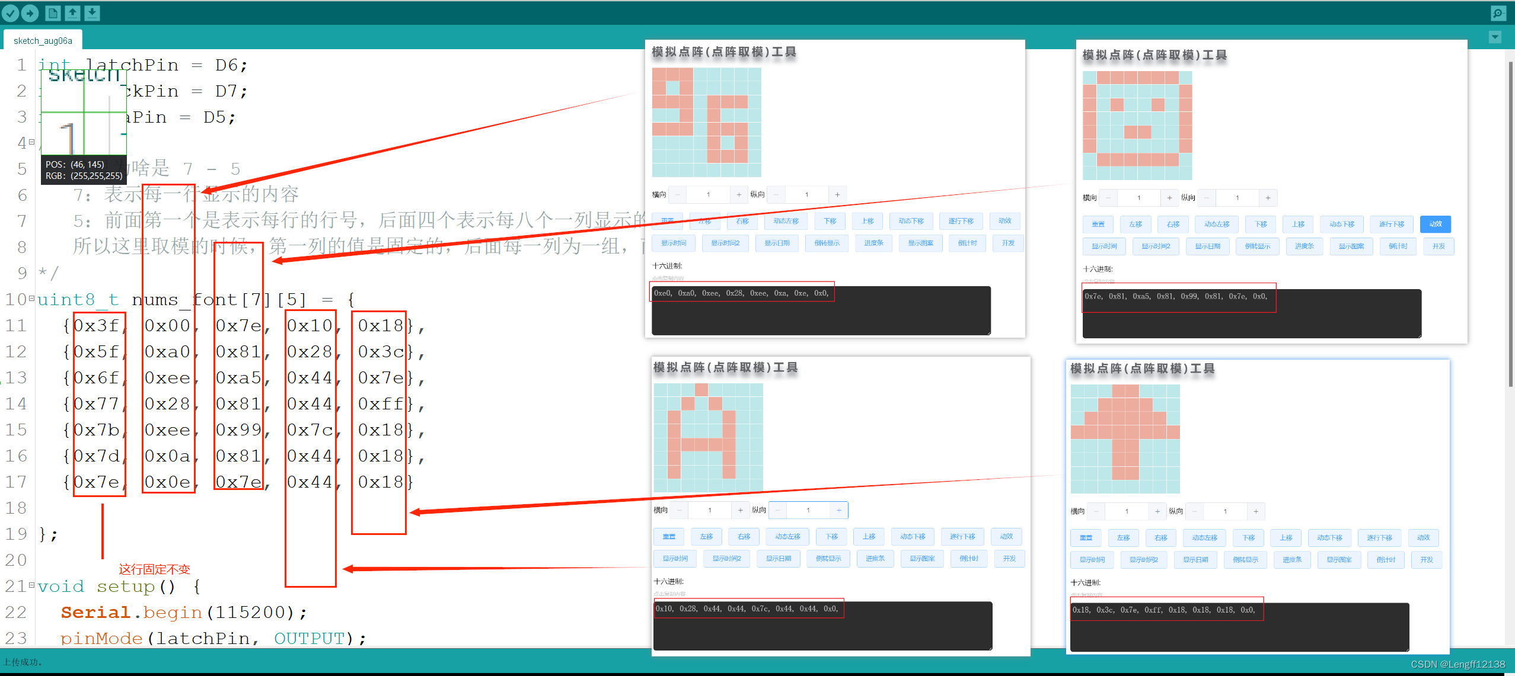Click the Open sketch up-arrow icon
Viewport: 1515px width, 676px height.
(x=72, y=12)
